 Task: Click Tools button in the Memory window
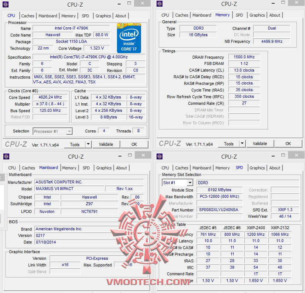point(229,144)
